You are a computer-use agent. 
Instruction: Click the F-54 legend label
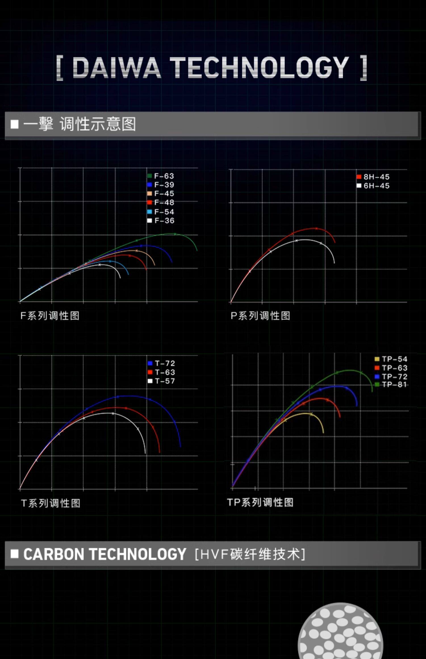tap(164, 212)
